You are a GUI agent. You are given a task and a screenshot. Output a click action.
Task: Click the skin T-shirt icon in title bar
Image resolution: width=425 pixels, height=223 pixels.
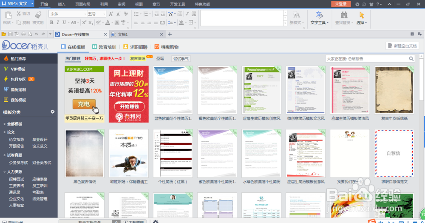[x=371, y=4]
